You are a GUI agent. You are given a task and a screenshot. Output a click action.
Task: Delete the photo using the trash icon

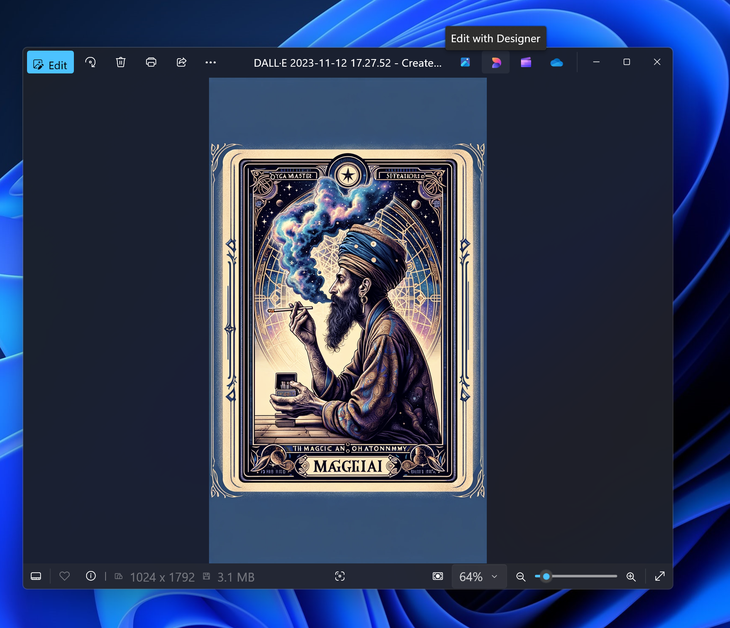click(x=121, y=62)
